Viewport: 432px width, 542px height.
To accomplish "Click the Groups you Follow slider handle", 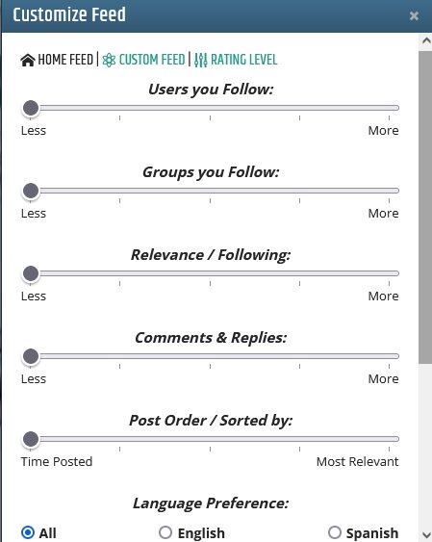I will point(31,191).
